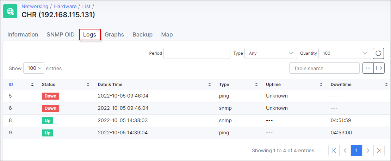This screenshot has width=391, height=161.
Task: Jump to last page arrow
Action: coord(379,150)
